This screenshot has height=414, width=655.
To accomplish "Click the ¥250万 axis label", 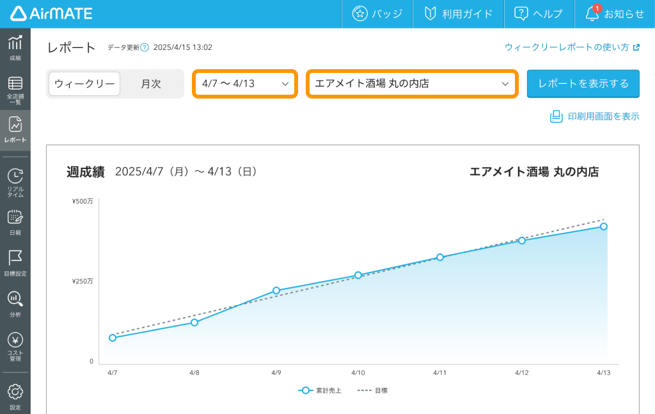I will [83, 281].
